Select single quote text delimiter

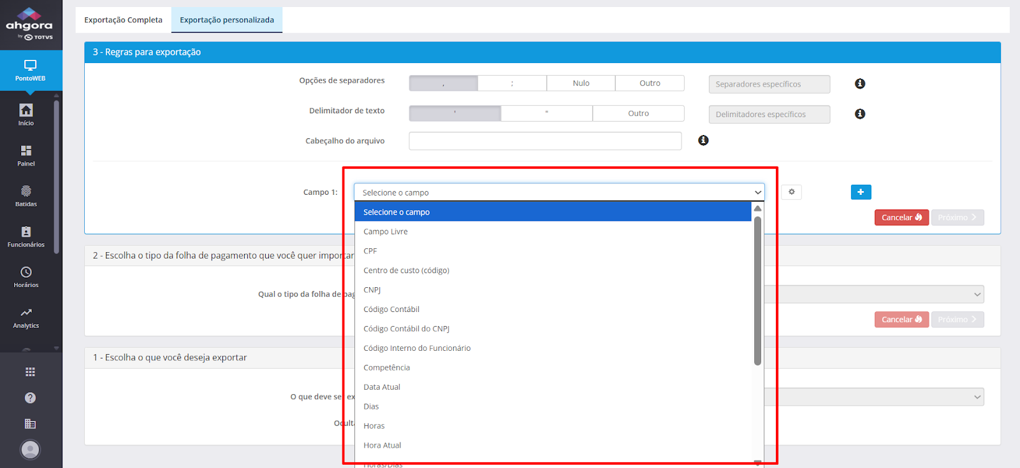pyautogui.click(x=455, y=113)
